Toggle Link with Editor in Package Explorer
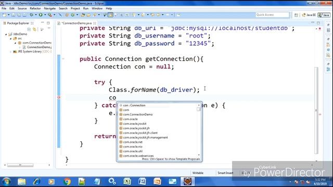Screen dimensions: 333x187 pos(34,29)
